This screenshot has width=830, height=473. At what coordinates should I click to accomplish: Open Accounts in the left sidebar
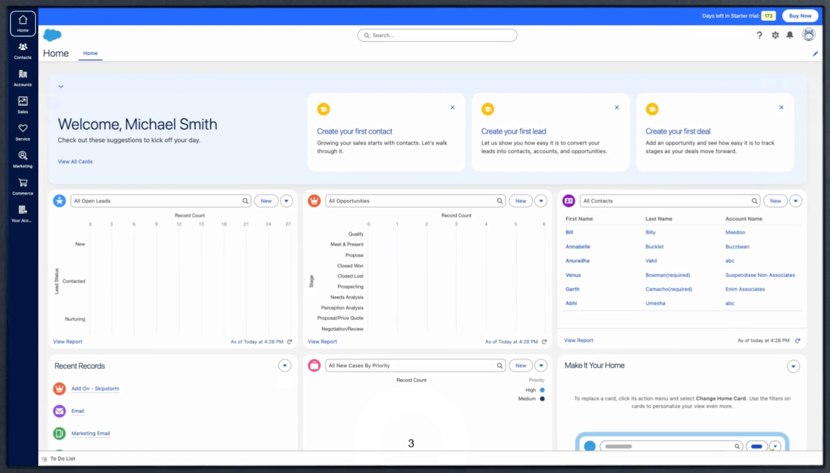pos(22,78)
